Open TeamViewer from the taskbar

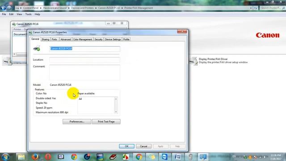point(165,157)
